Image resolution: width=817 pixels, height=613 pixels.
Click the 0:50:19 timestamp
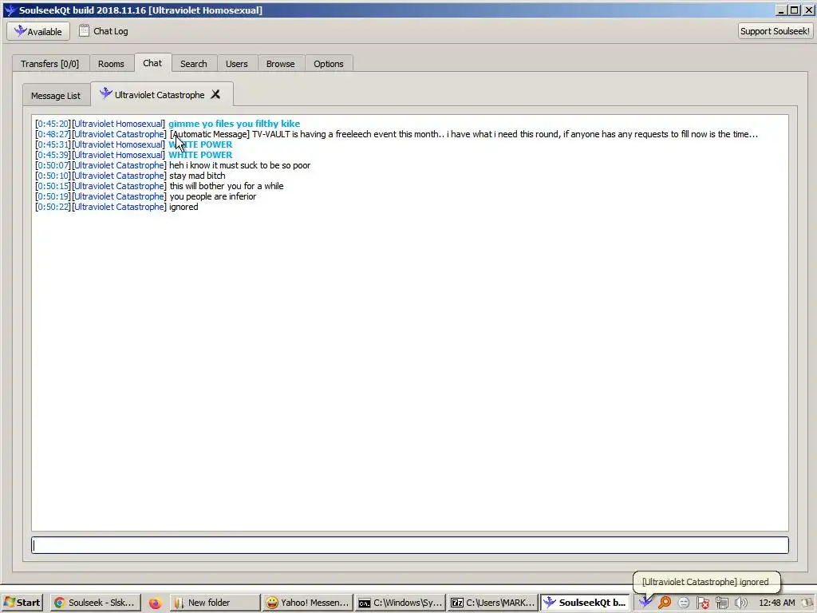click(x=53, y=196)
